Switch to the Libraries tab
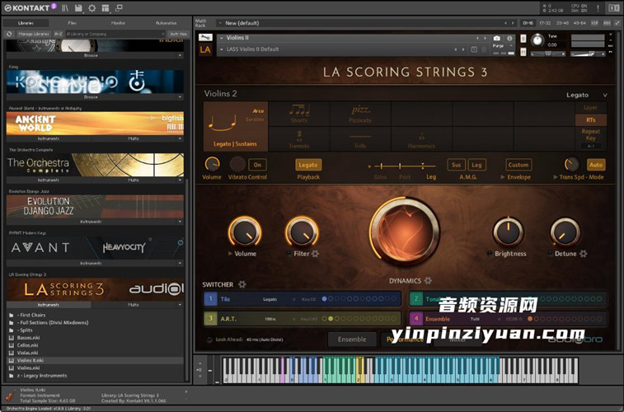Image resolution: width=624 pixels, height=412 pixels. (26, 23)
